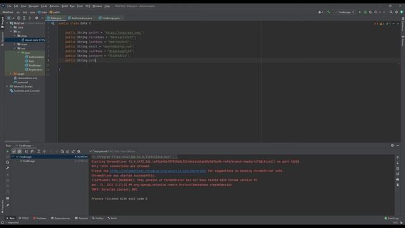Open the Problems tool window tab
This screenshot has height=228, width=405.
39,218
